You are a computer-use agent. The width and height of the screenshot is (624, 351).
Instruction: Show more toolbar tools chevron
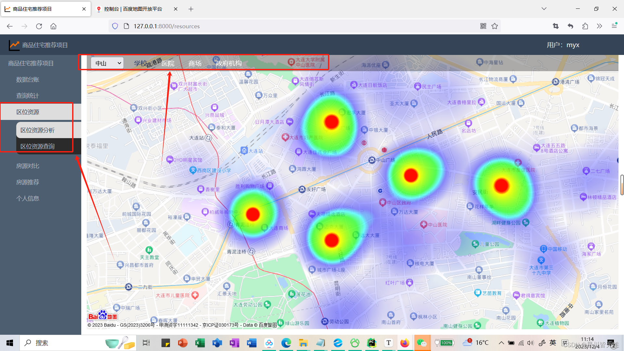(599, 26)
